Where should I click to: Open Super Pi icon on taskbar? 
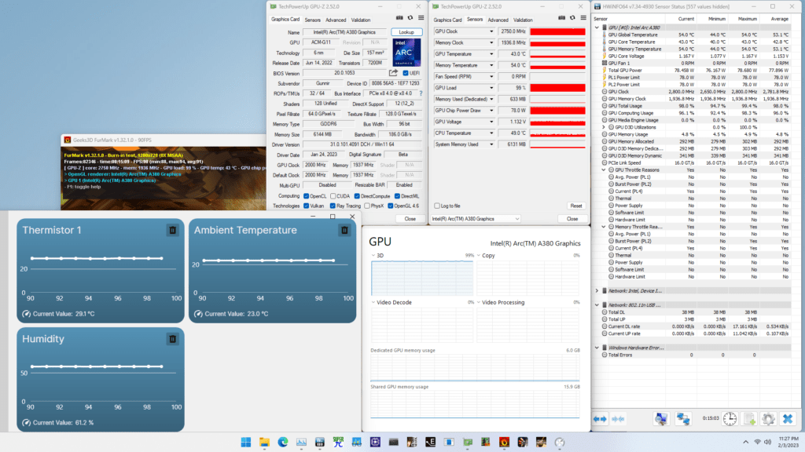click(x=338, y=442)
